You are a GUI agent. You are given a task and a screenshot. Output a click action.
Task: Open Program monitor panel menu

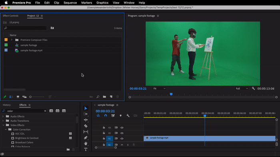tap(158, 16)
